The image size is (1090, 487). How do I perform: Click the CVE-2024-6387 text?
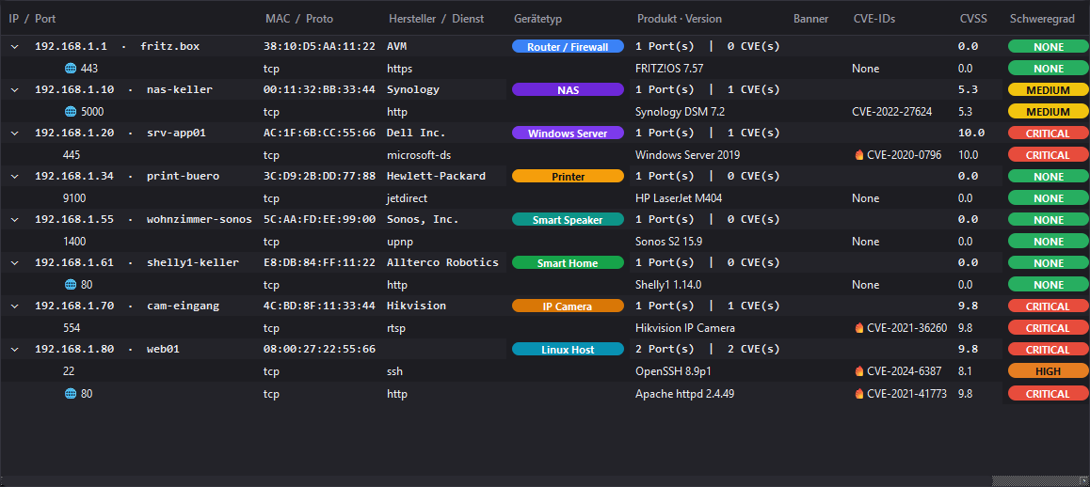tap(904, 371)
